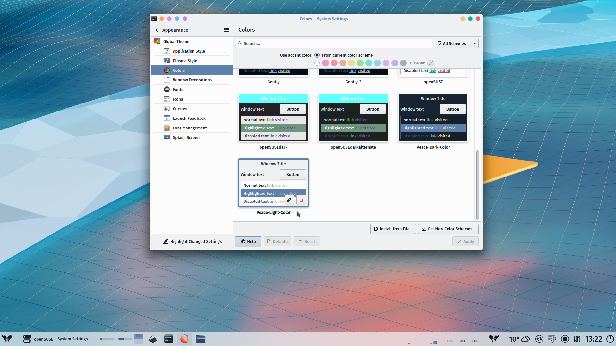Delete Peace-Light-Color scheme using trash icon

301,200
